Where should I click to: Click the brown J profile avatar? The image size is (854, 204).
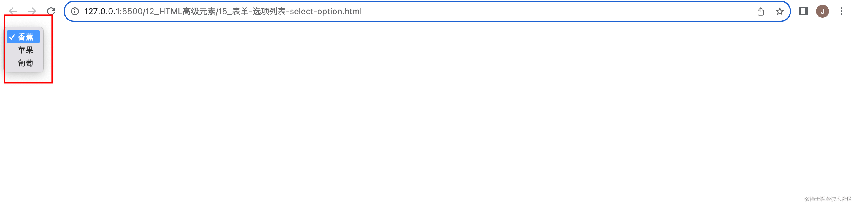pyautogui.click(x=823, y=11)
